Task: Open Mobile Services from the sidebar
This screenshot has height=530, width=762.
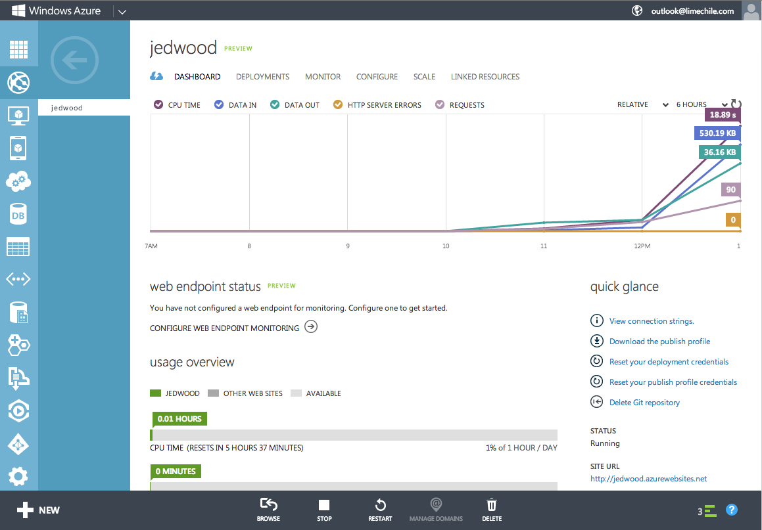Action: (x=18, y=148)
